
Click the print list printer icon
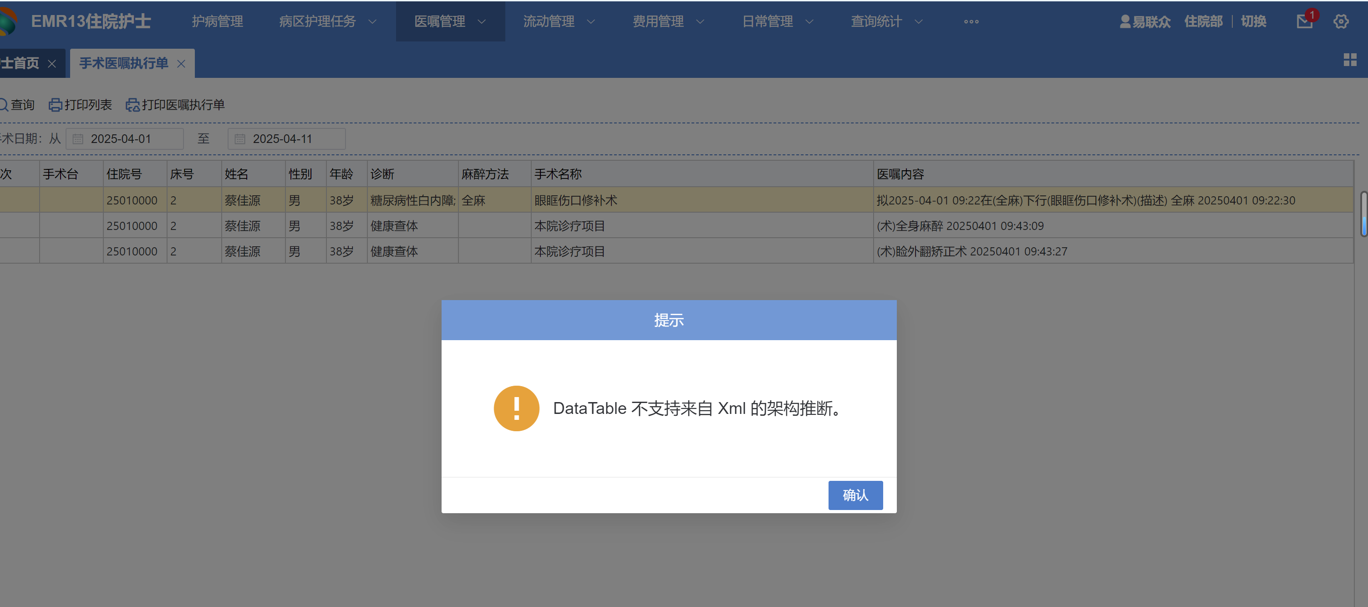[55, 105]
